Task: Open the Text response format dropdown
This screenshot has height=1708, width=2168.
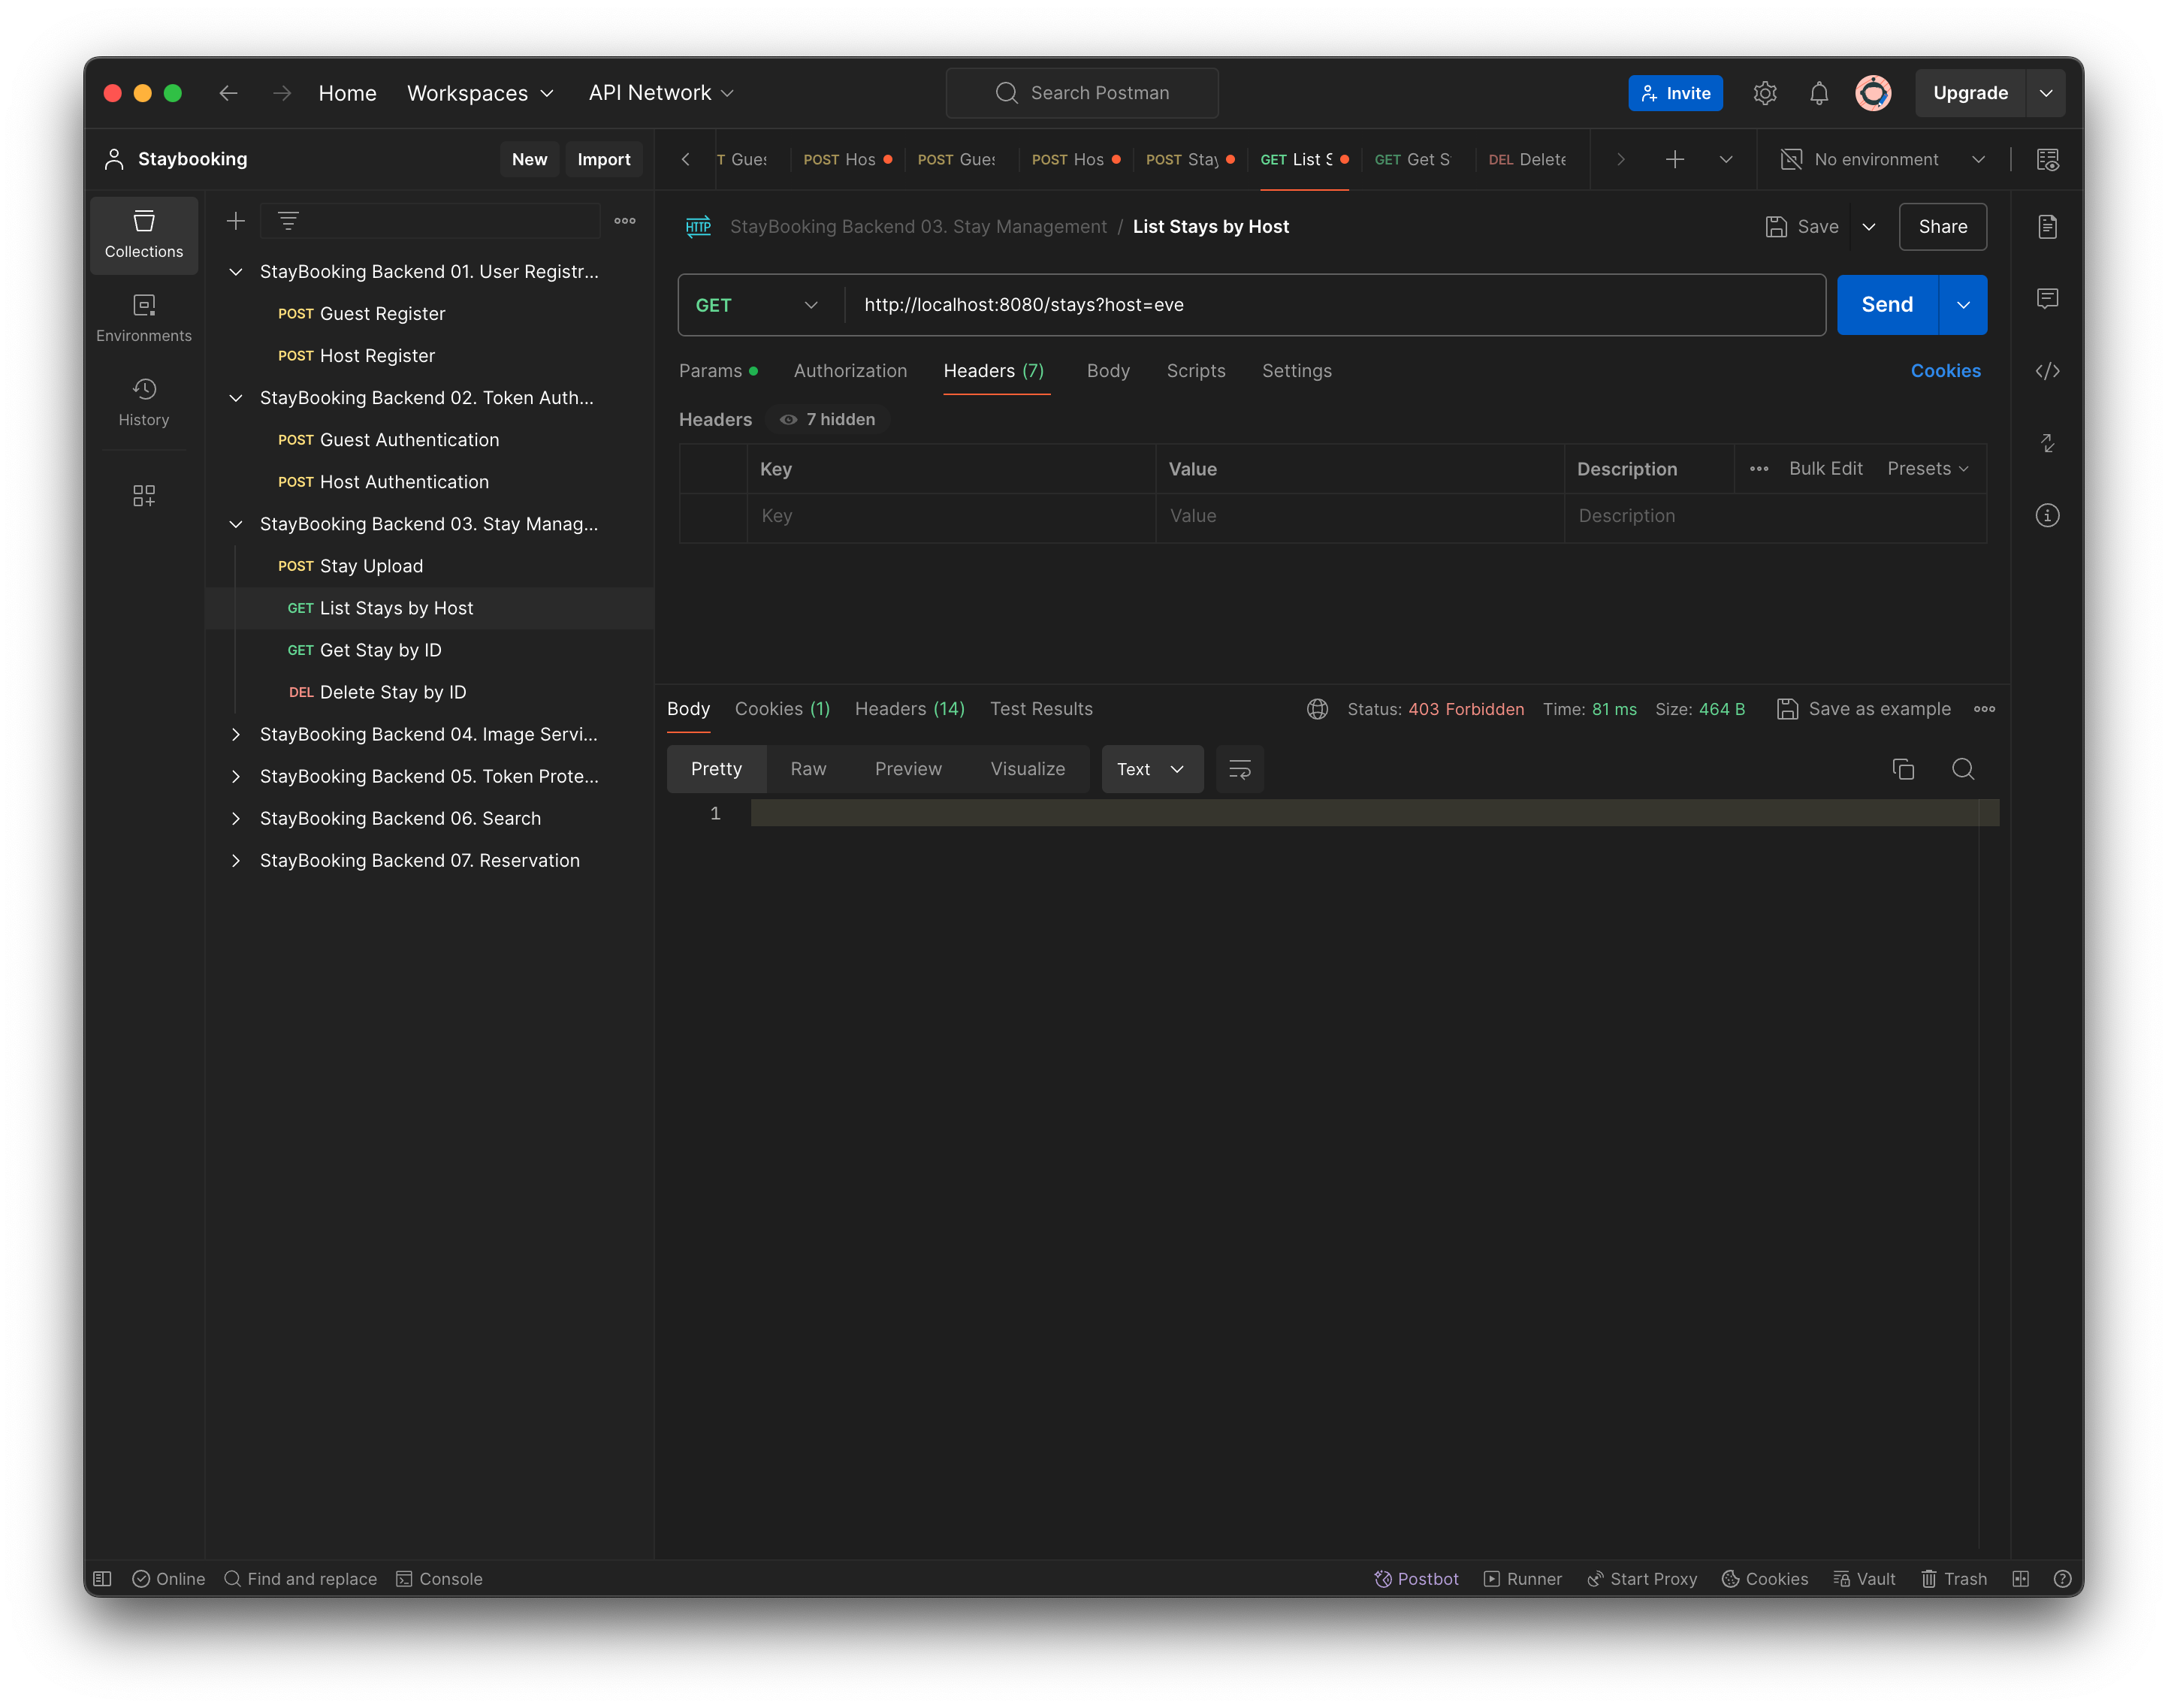Action: point(1151,769)
